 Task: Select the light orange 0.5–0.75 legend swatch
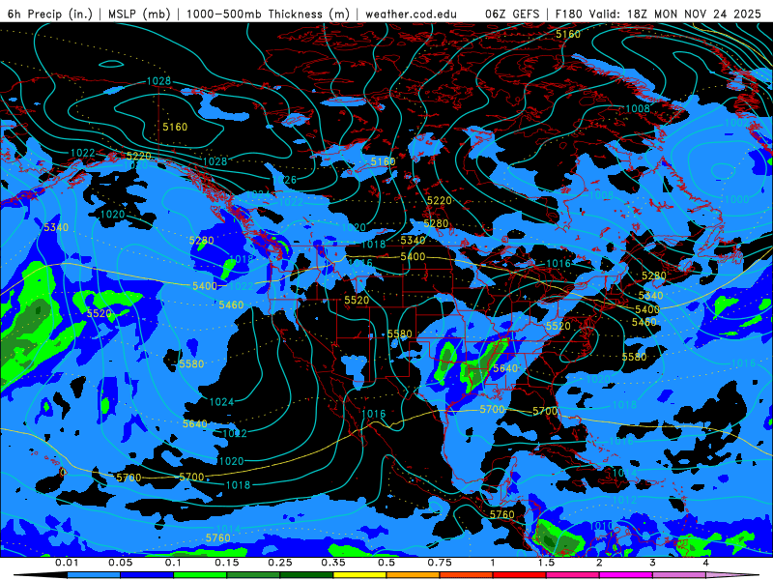tap(413, 575)
